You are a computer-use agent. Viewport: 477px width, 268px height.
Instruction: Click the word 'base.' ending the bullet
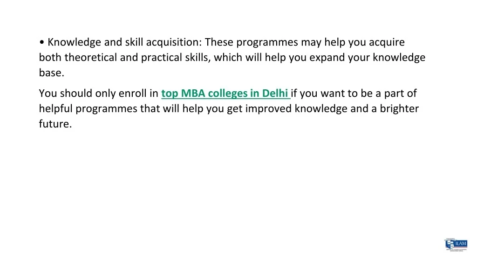51,73
